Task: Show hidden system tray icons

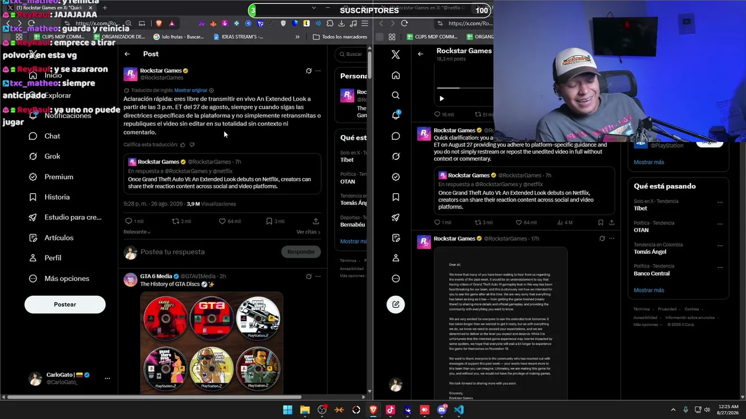Action: (x=673, y=410)
